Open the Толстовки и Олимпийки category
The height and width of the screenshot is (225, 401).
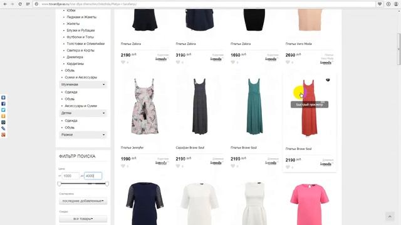(85, 44)
